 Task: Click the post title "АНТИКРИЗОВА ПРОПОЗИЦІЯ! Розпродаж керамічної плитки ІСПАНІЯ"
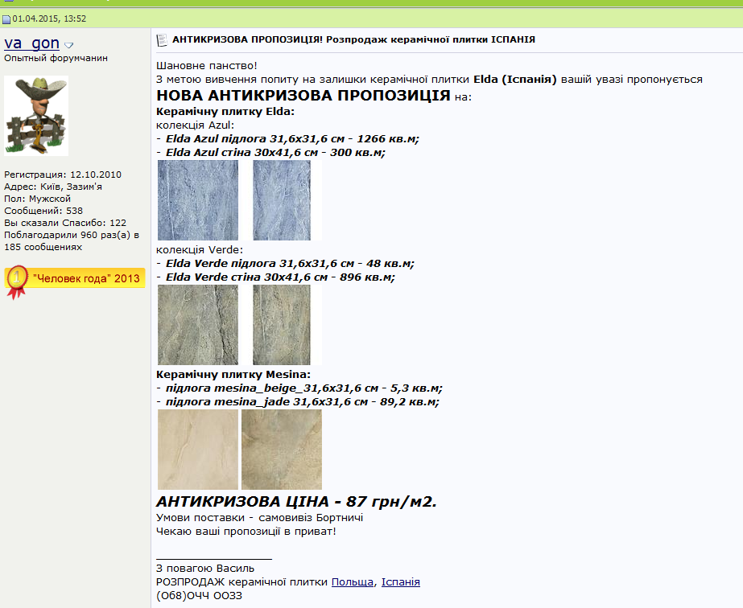coord(353,39)
